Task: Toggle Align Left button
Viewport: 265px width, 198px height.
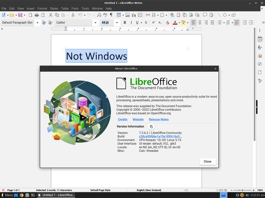Action: (x=193, y=23)
